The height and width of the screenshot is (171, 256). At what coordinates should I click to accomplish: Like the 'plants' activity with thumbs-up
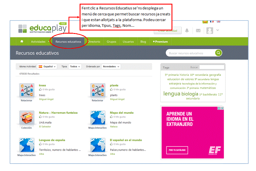112,89
